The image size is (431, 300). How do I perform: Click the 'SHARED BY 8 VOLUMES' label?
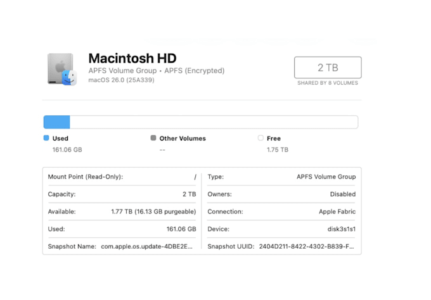328,83
